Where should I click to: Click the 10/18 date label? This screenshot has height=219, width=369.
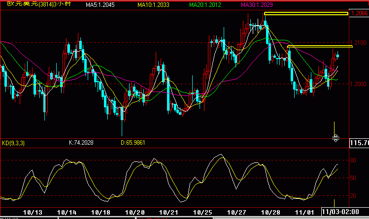click(101, 213)
